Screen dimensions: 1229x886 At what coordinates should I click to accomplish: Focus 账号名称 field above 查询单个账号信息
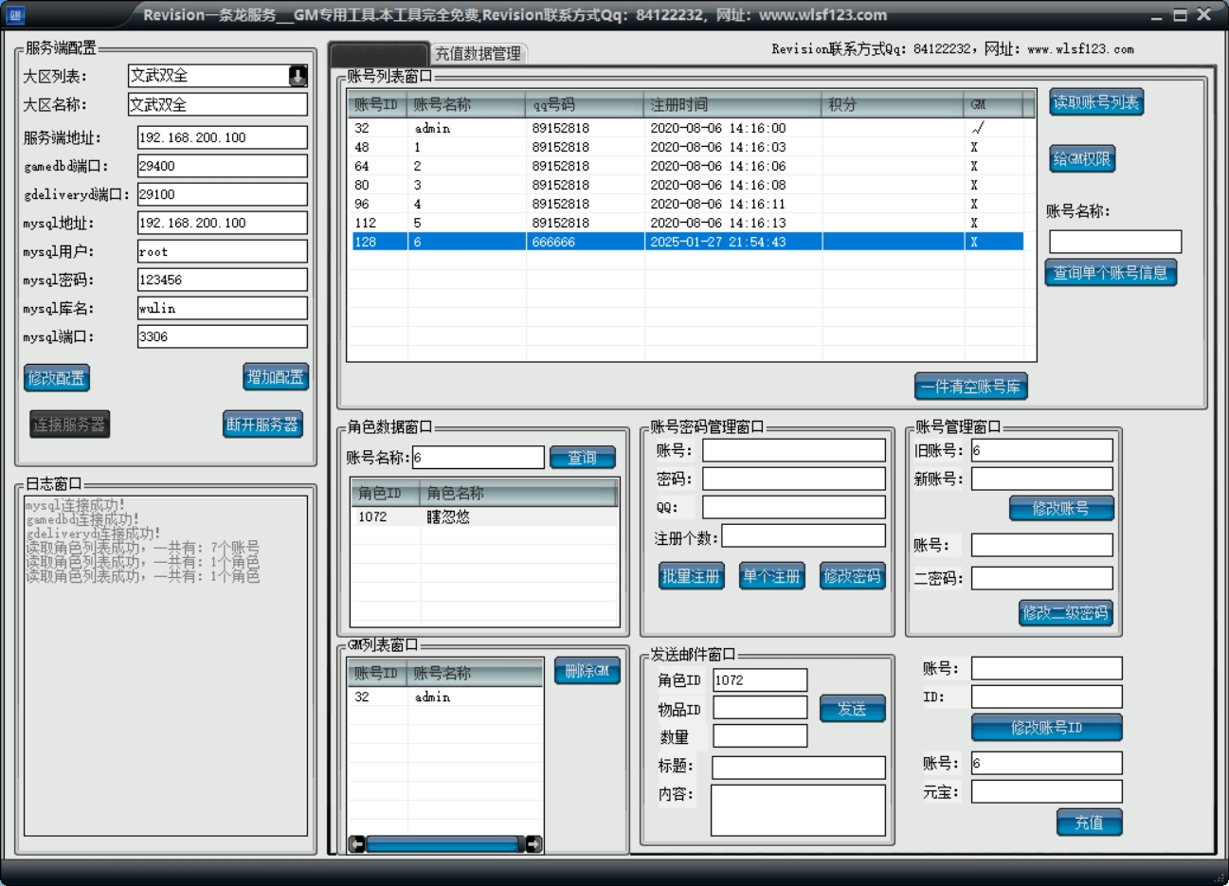pyautogui.click(x=1115, y=242)
